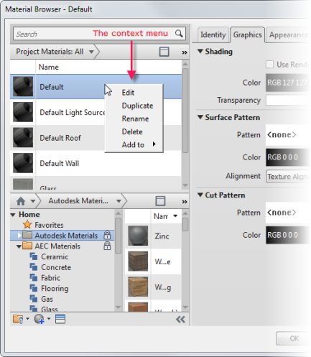Open folder management icon dropdown arrow
Viewport: 311px width, 357px height.
27,319
